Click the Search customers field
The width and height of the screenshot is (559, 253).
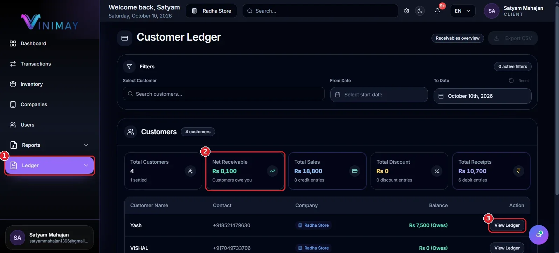pos(223,94)
